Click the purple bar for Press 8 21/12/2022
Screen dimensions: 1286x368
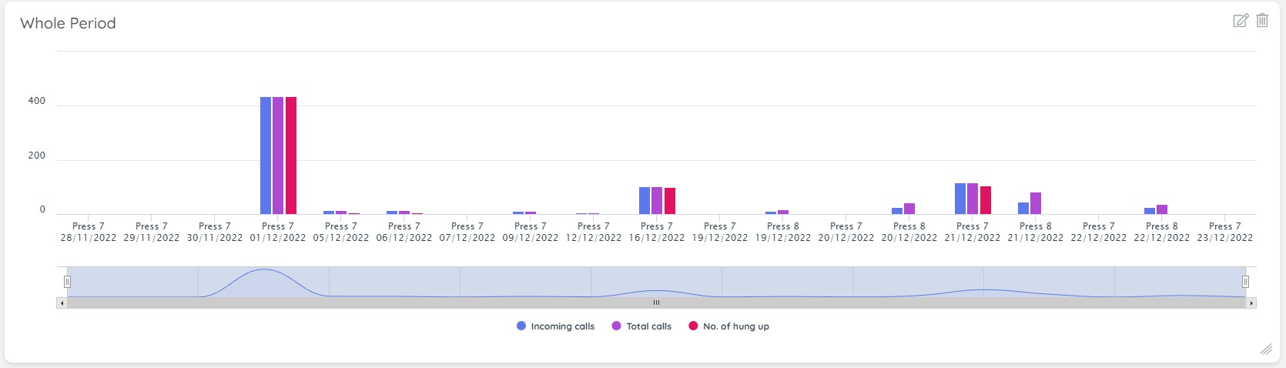point(1036,203)
